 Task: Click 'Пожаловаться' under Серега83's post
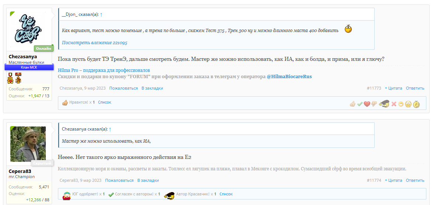pyautogui.click(x=119, y=180)
